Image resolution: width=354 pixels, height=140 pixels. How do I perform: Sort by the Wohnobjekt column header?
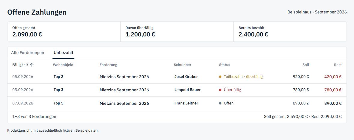[x=63, y=65]
